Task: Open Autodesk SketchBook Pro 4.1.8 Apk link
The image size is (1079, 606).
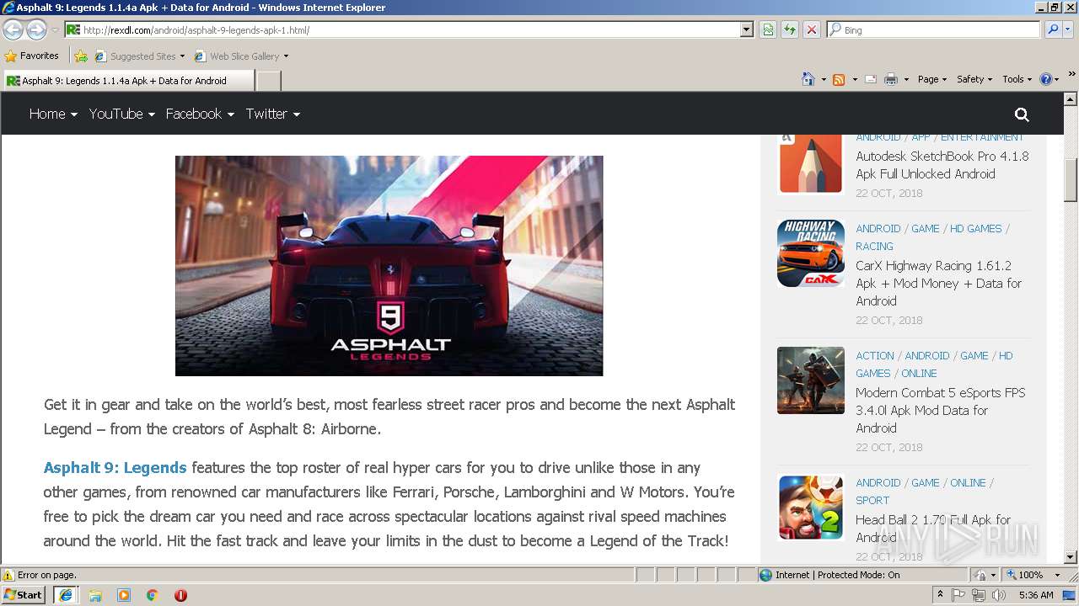Action: (942, 165)
